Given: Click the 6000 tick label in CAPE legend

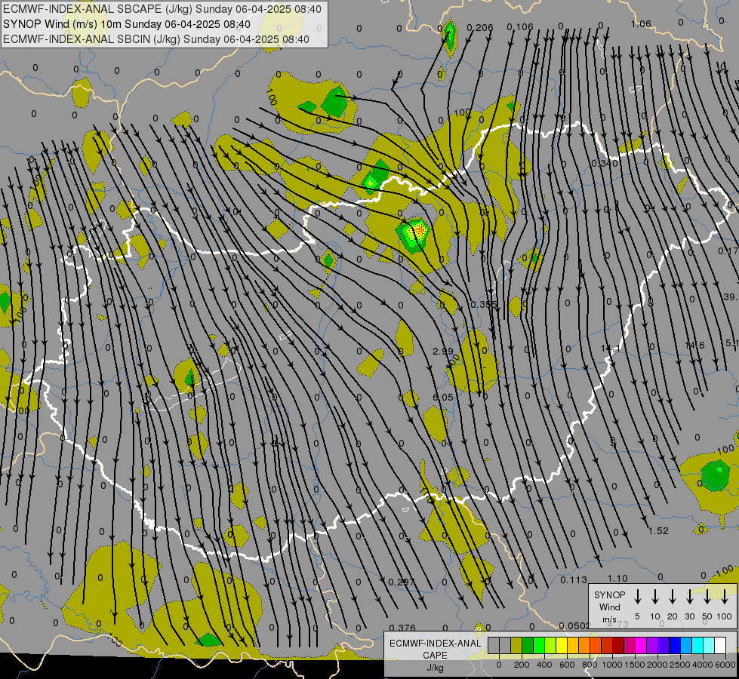Looking at the screenshot, I should click(725, 665).
